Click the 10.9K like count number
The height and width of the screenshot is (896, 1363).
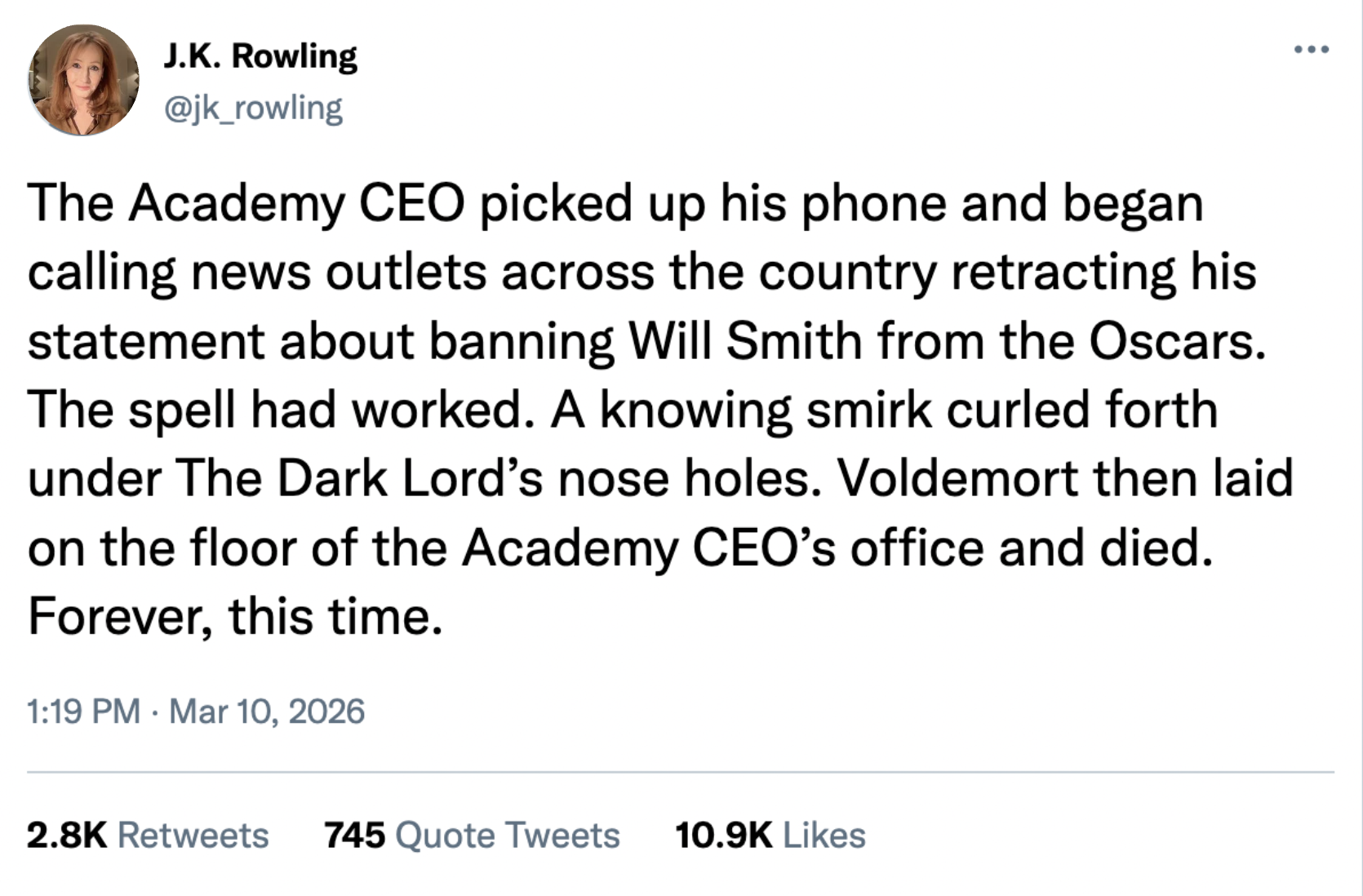tap(723, 835)
